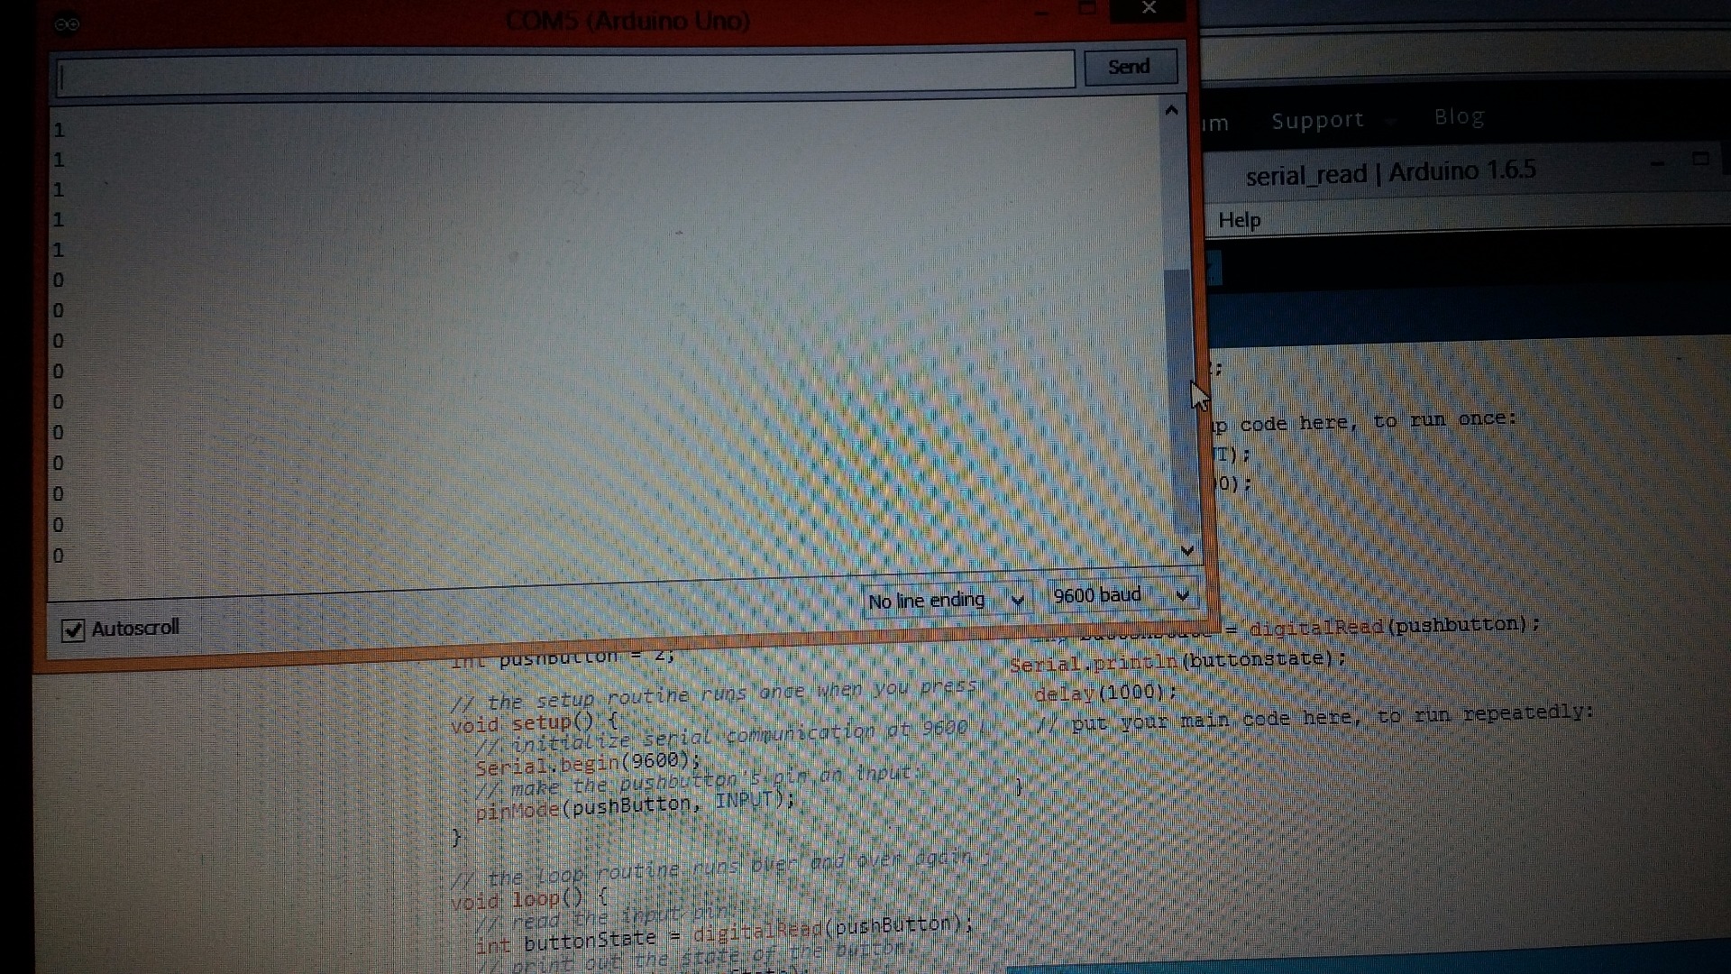Open the Help menu in Arduino IDE
The height and width of the screenshot is (974, 1731).
point(1239,220)
